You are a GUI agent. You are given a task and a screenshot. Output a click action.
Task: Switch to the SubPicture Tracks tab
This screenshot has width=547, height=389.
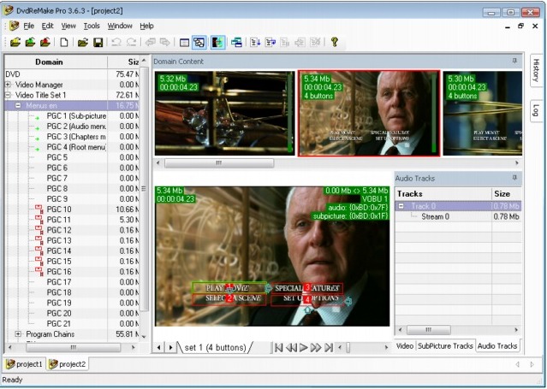pyautogui.click(x=445, y=345)
